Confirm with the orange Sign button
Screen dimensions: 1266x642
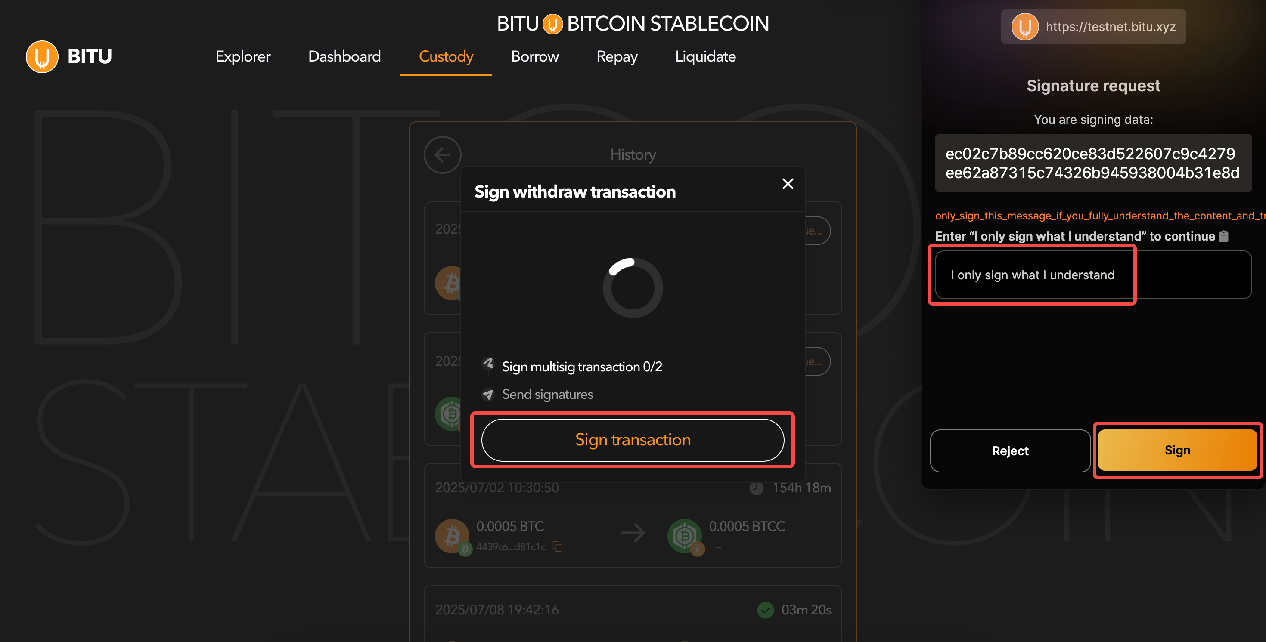(x=1177, y=450)
